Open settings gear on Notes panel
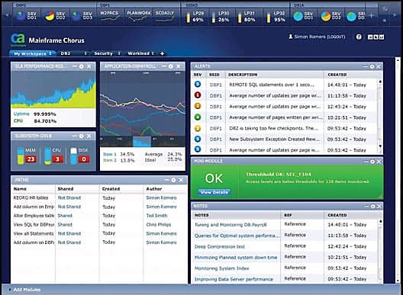The width and height of the screenshot is (403, 295). tap(373, 206)
